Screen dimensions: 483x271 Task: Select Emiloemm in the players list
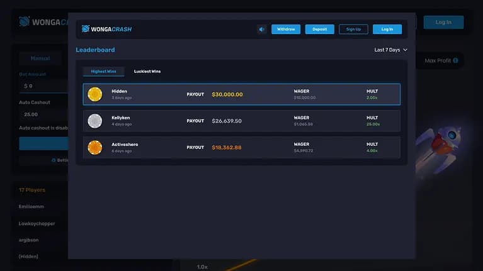click(x=32, y=206)
